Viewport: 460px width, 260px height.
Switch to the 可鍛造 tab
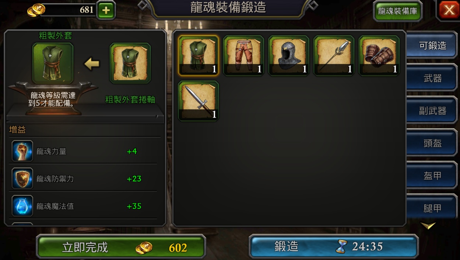click(432, 45)
